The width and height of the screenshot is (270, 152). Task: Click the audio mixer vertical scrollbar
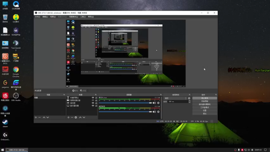point(161,108)
